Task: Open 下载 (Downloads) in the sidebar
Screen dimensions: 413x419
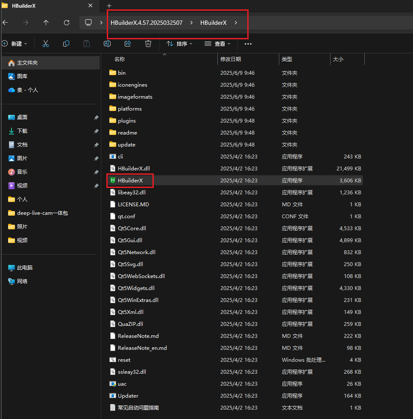Action: [22, 131]
